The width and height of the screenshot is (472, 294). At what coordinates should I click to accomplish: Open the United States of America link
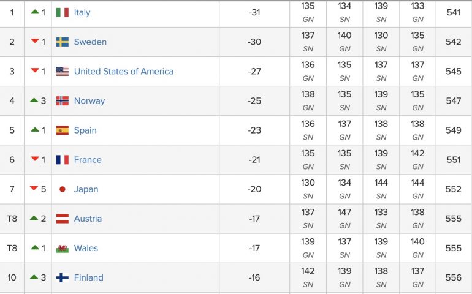[124, 71]
